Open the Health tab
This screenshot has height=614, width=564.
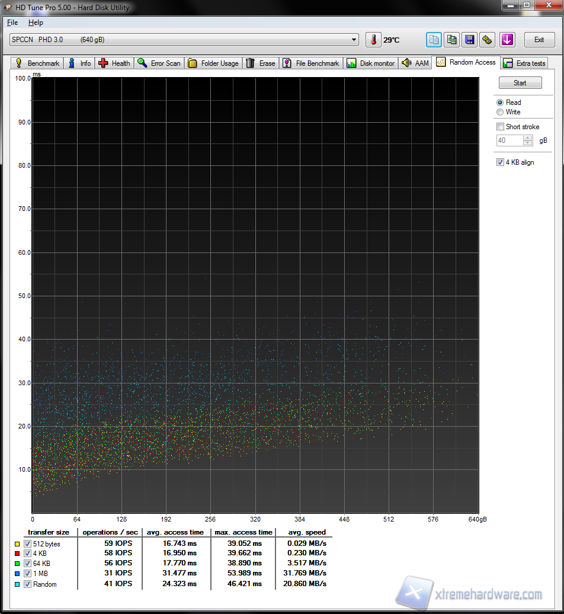tap(114, 63)
